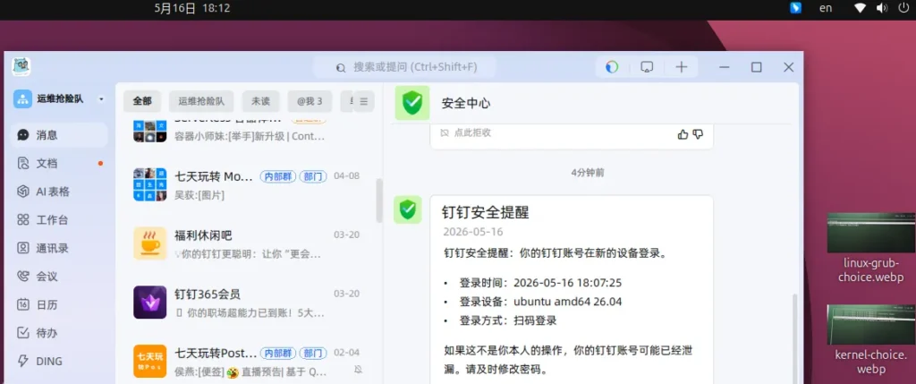Click the 福利休闲吧 coffee cup avatar

click(x=149, y=243)
